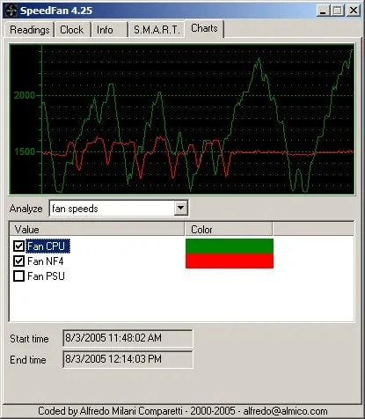Image resolution: width=365 pixels, height=419 pixels.
Task: Click the Start time field
Action: click(x=128, y=338)
